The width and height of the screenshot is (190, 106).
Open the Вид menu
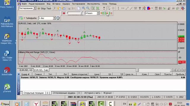(48, 4)
